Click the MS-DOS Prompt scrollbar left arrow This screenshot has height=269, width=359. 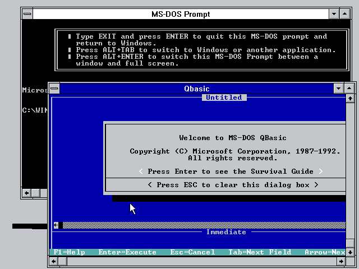[26, 193]
